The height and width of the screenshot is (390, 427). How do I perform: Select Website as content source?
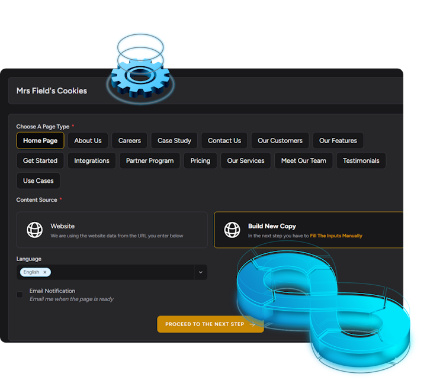coord(112,230)
